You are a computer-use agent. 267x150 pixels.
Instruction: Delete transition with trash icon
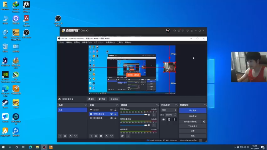pos(169,120)
